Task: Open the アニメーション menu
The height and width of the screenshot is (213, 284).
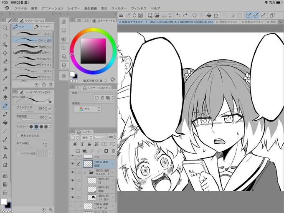Action: click(52, 8)
